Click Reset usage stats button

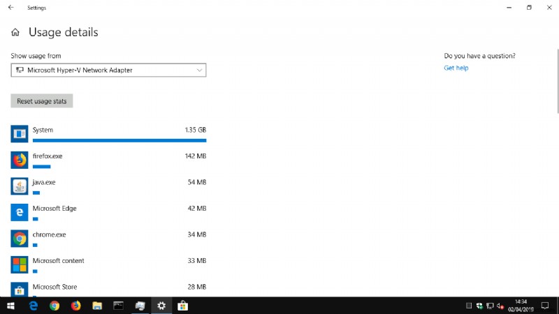pyautogui.click(x=42, y=101)
